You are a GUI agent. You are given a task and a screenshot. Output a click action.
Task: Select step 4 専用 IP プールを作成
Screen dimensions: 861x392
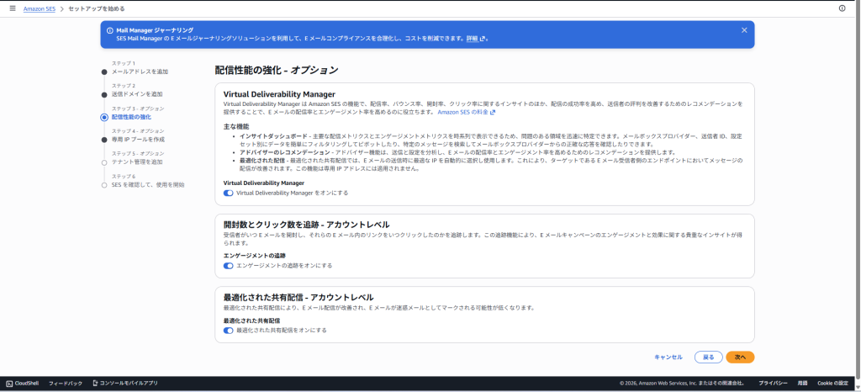(x=138, y=140)
